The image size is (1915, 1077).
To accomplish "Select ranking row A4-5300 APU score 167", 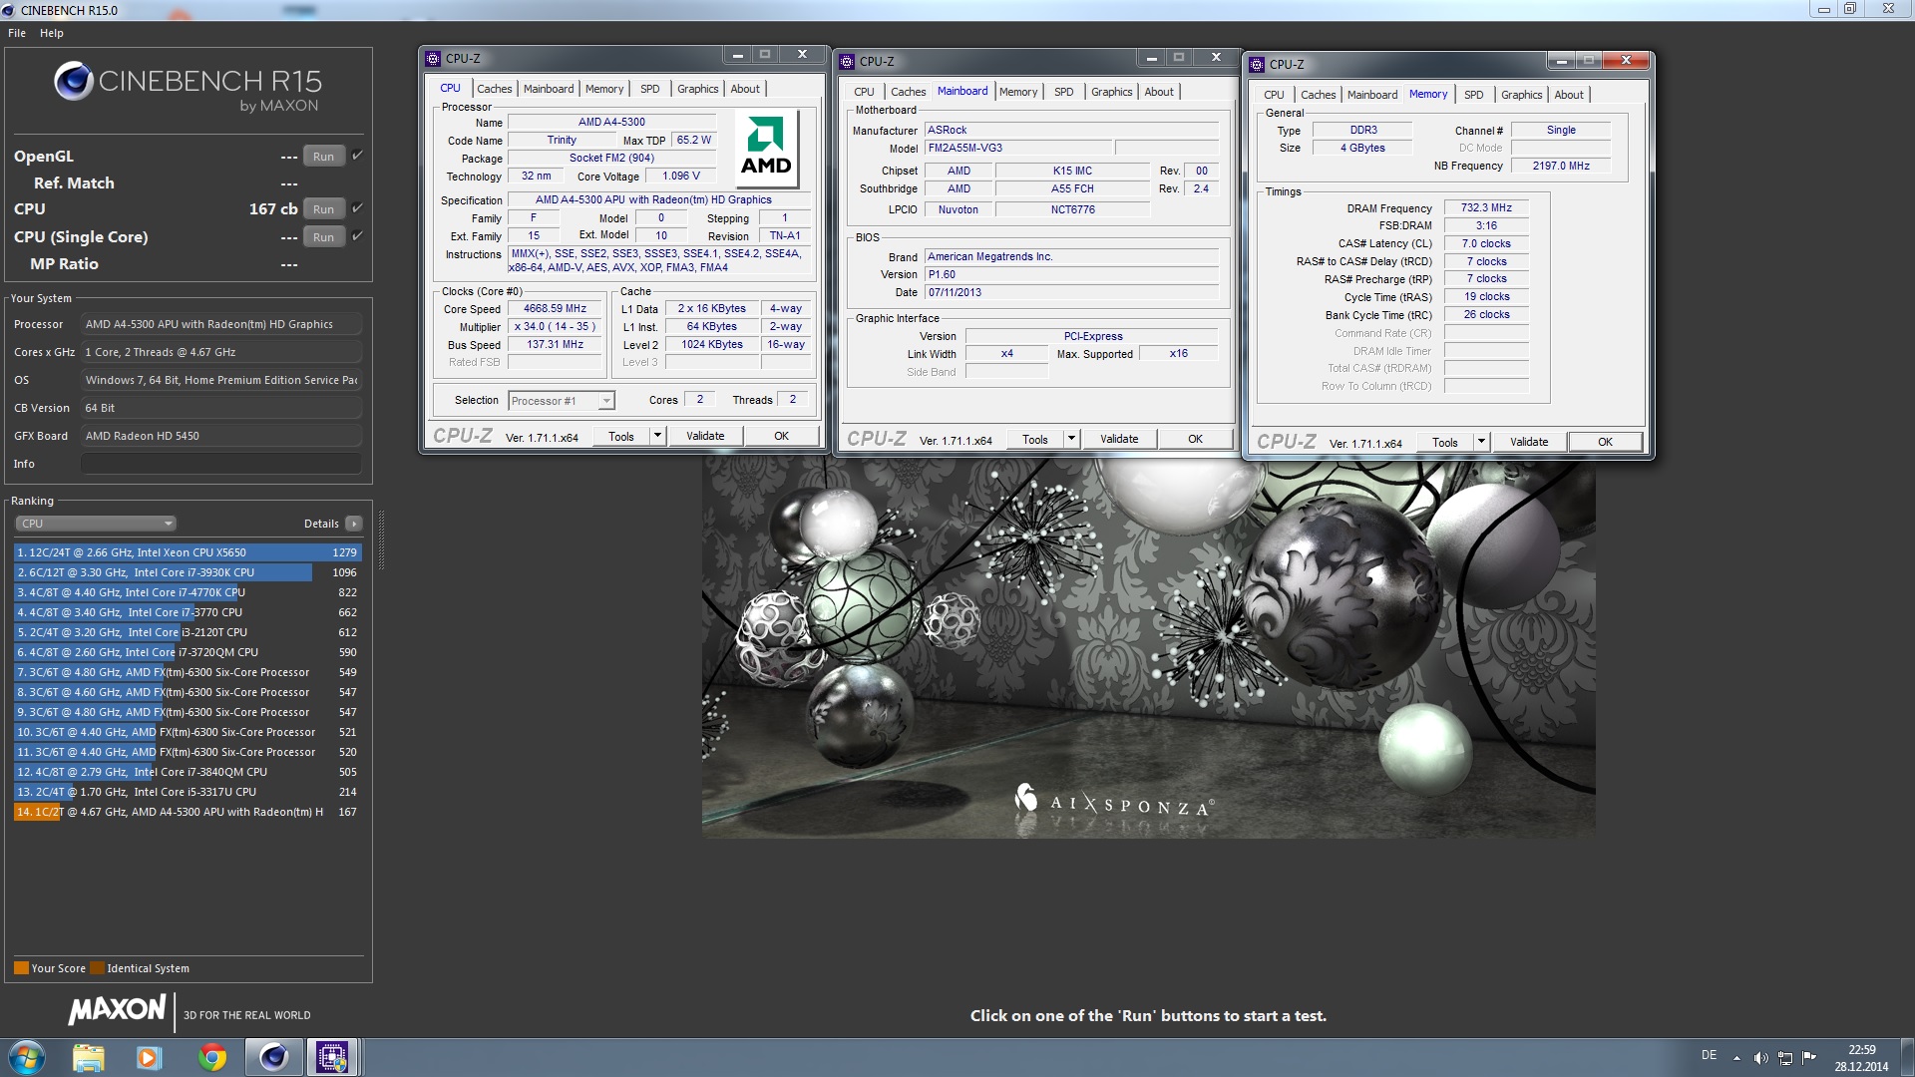I will tap(188, 812).
